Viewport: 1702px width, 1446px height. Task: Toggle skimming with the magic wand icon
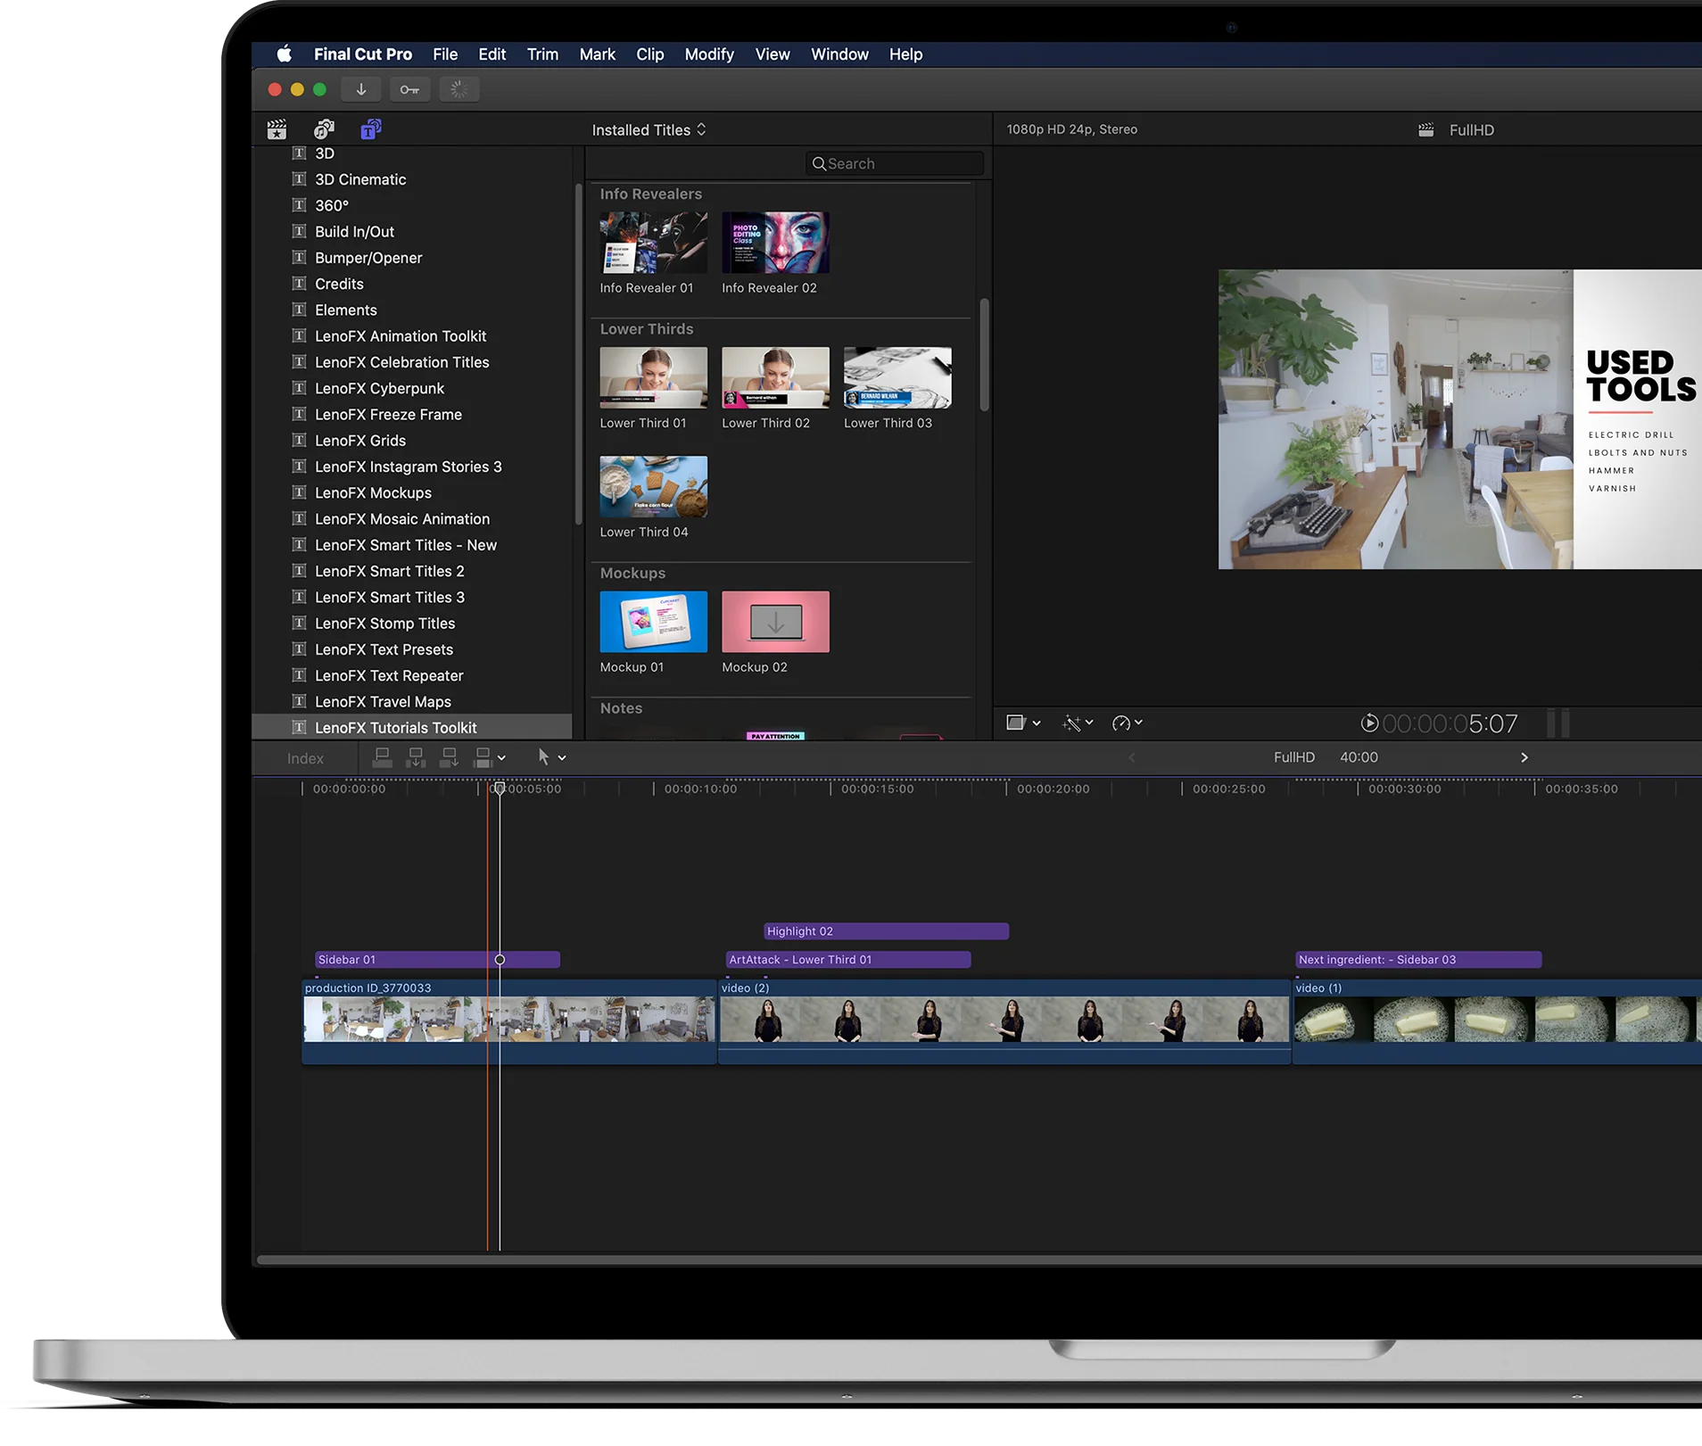pos(1073,723)
